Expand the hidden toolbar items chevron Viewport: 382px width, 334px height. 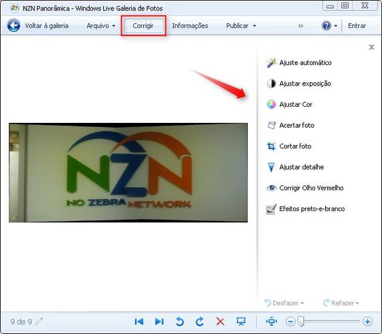pyautogui.click(x=300, y=26)
